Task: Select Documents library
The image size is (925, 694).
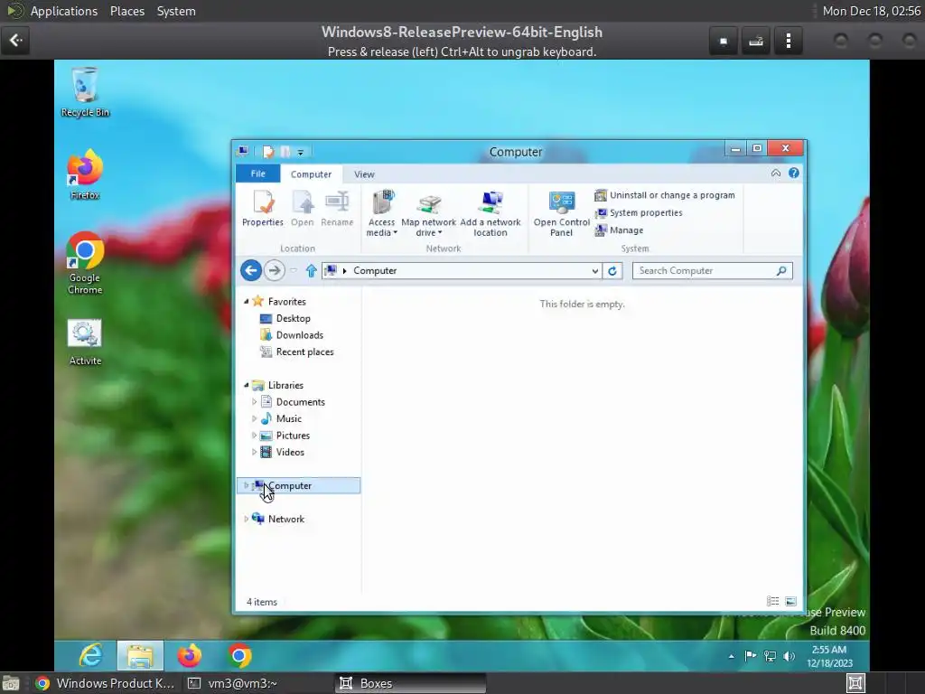Action: [293, 402]
